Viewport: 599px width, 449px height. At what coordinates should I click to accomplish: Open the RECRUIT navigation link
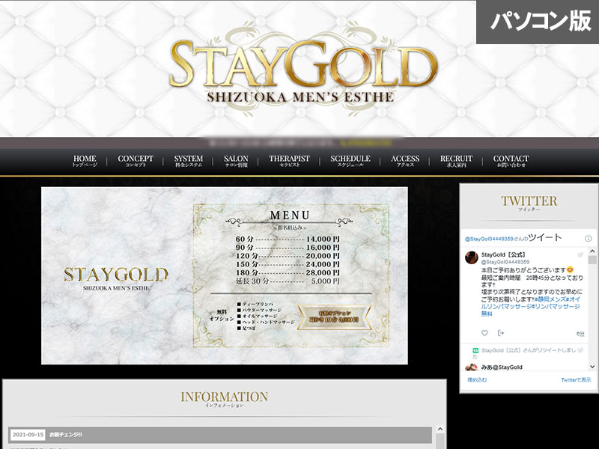point(456,161)
